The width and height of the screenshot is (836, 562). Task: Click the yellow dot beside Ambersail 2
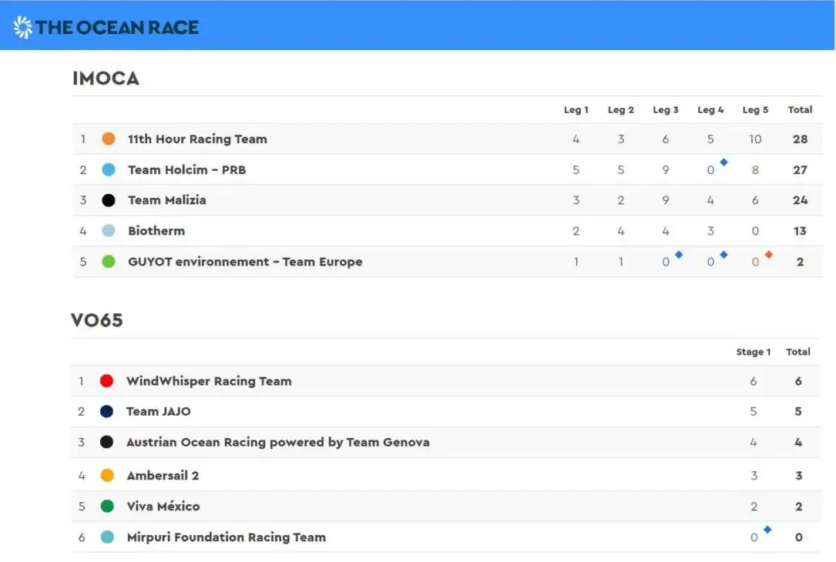107,475
